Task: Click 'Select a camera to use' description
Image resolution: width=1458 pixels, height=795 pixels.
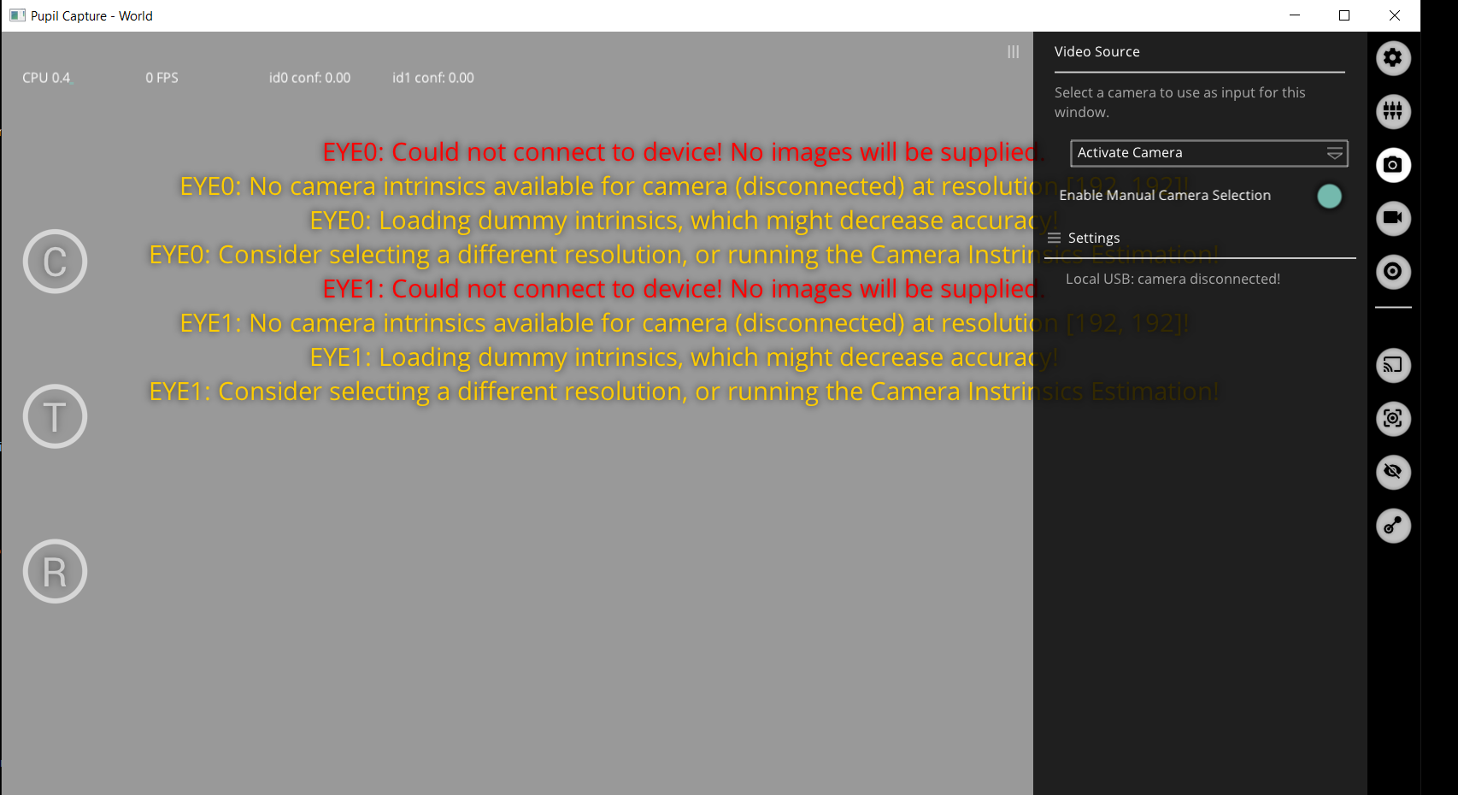Action: point(1179,102)
